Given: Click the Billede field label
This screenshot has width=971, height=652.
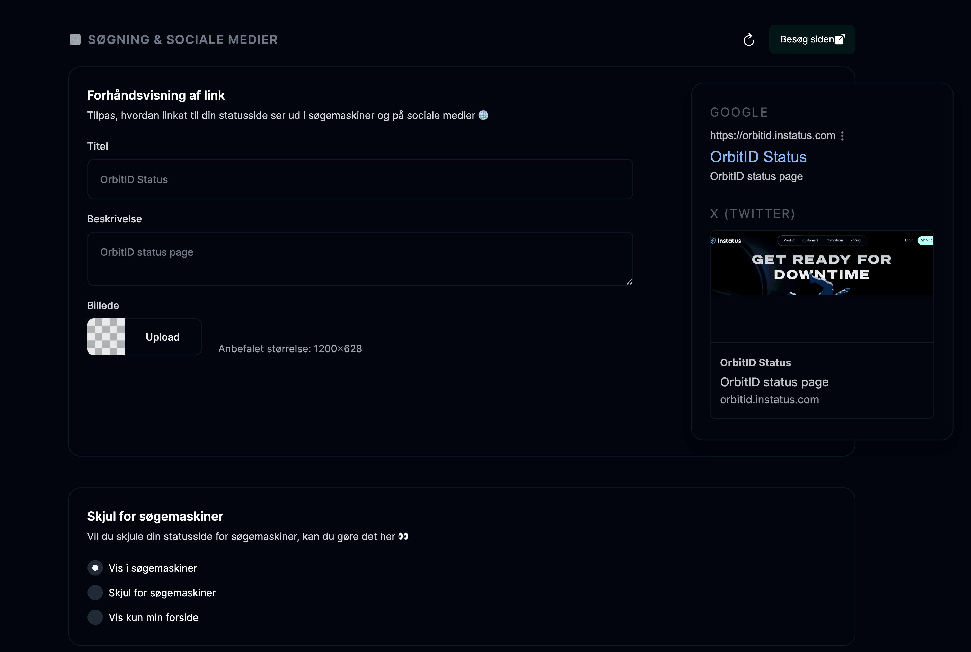Looking at the screenshot, I should click(103, 306).
